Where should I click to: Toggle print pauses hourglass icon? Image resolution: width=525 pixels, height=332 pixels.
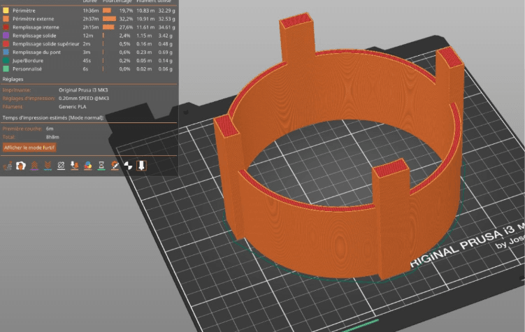(x=101, y=166)
